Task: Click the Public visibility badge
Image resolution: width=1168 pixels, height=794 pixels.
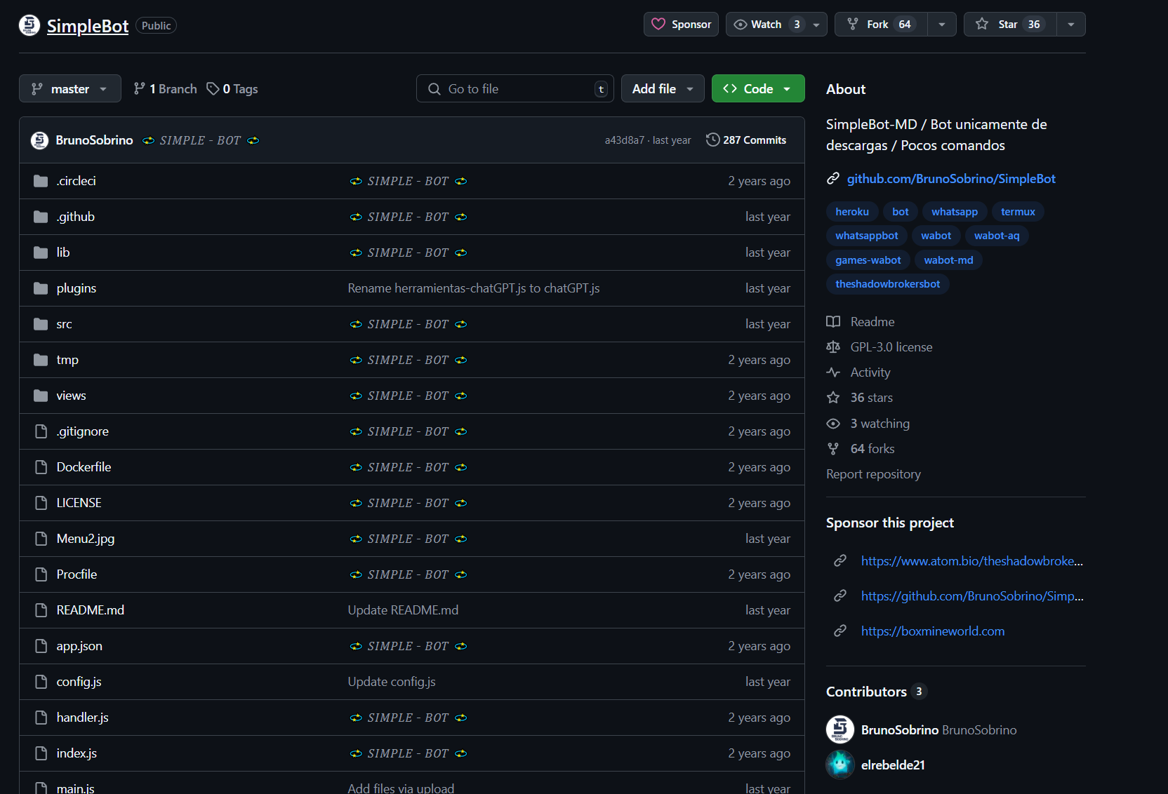Action: pyautogui.click(x=156, y=26)
